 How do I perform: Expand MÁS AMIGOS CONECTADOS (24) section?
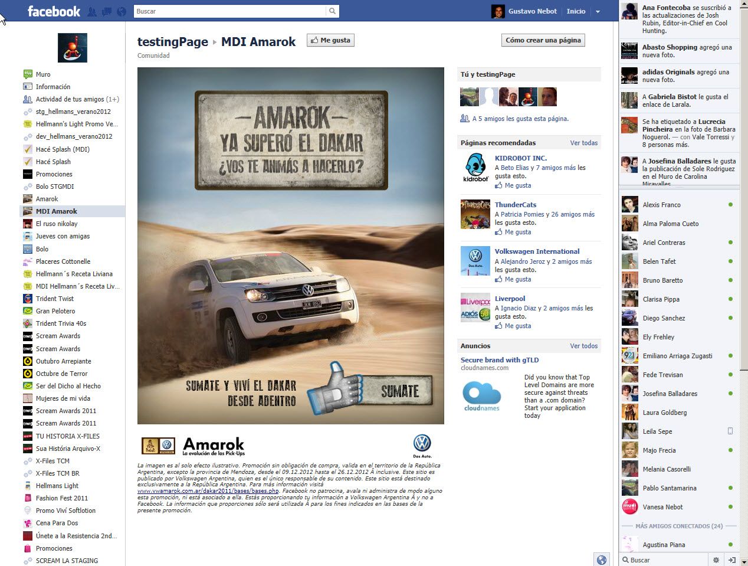click(x=678, y=526)
